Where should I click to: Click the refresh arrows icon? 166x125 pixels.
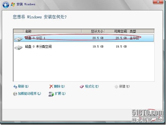[x=15, y=87]
